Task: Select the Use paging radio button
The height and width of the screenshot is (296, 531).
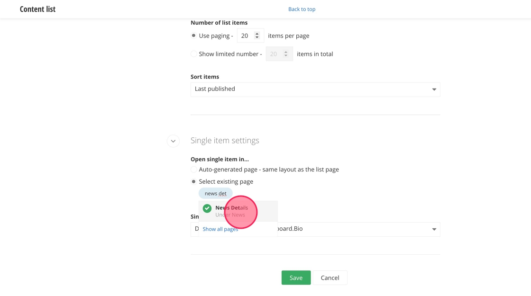Action: (193, 36)
